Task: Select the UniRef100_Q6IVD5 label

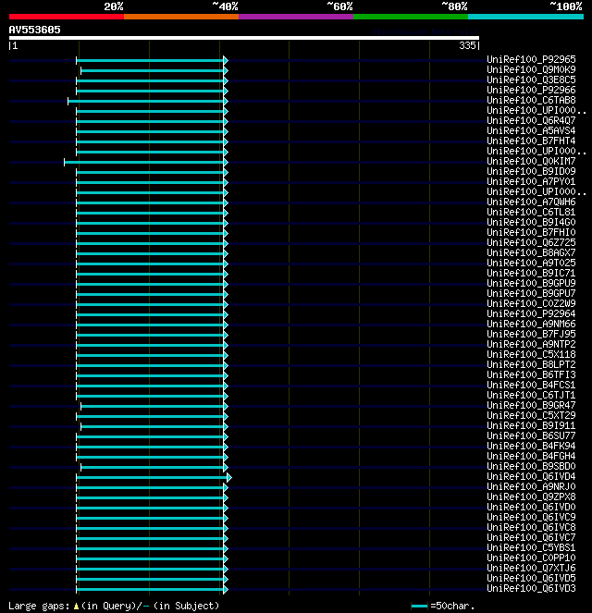Action: [x=531, y=578]
